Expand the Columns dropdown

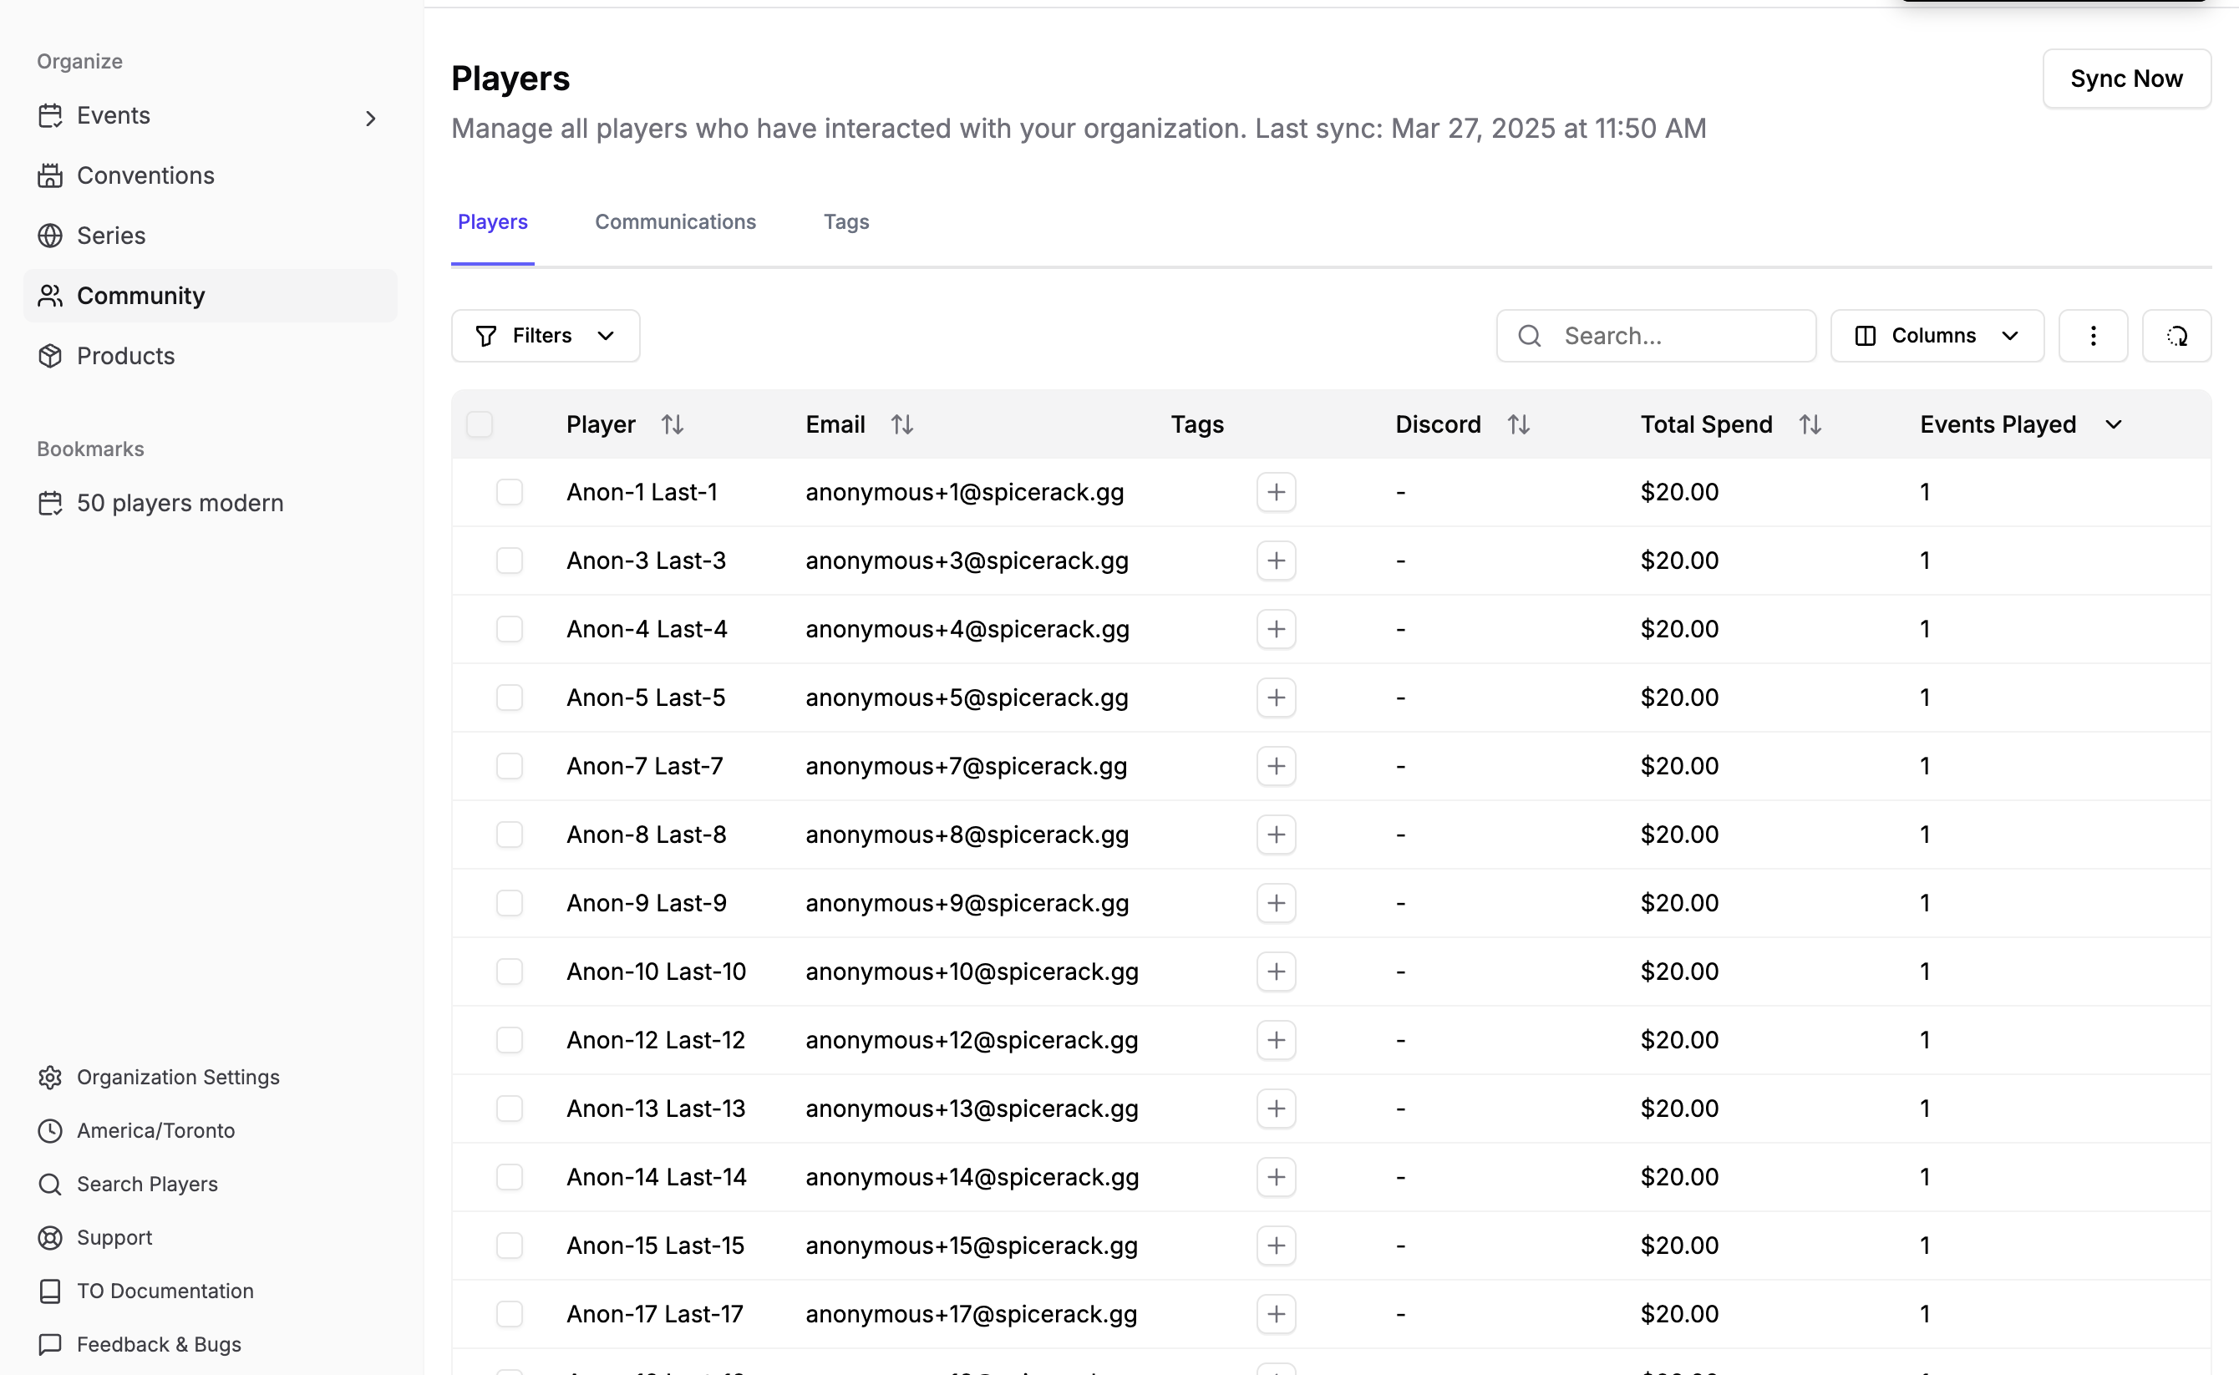click(x=1937, y=336)
